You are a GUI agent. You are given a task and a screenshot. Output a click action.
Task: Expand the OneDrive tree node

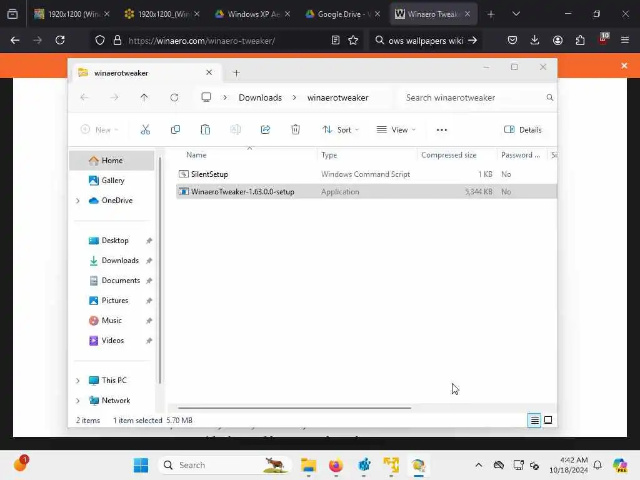tap(77, 201)
